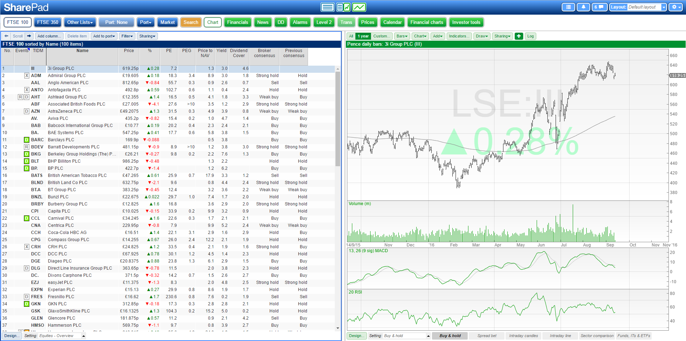
Task: Click the green D event icon for BHP Billiton
Action: pyautogui.click(x=26, y=161)
